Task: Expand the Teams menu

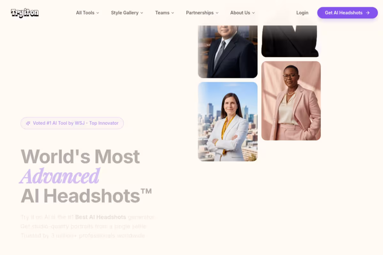Action: point(165,13)
